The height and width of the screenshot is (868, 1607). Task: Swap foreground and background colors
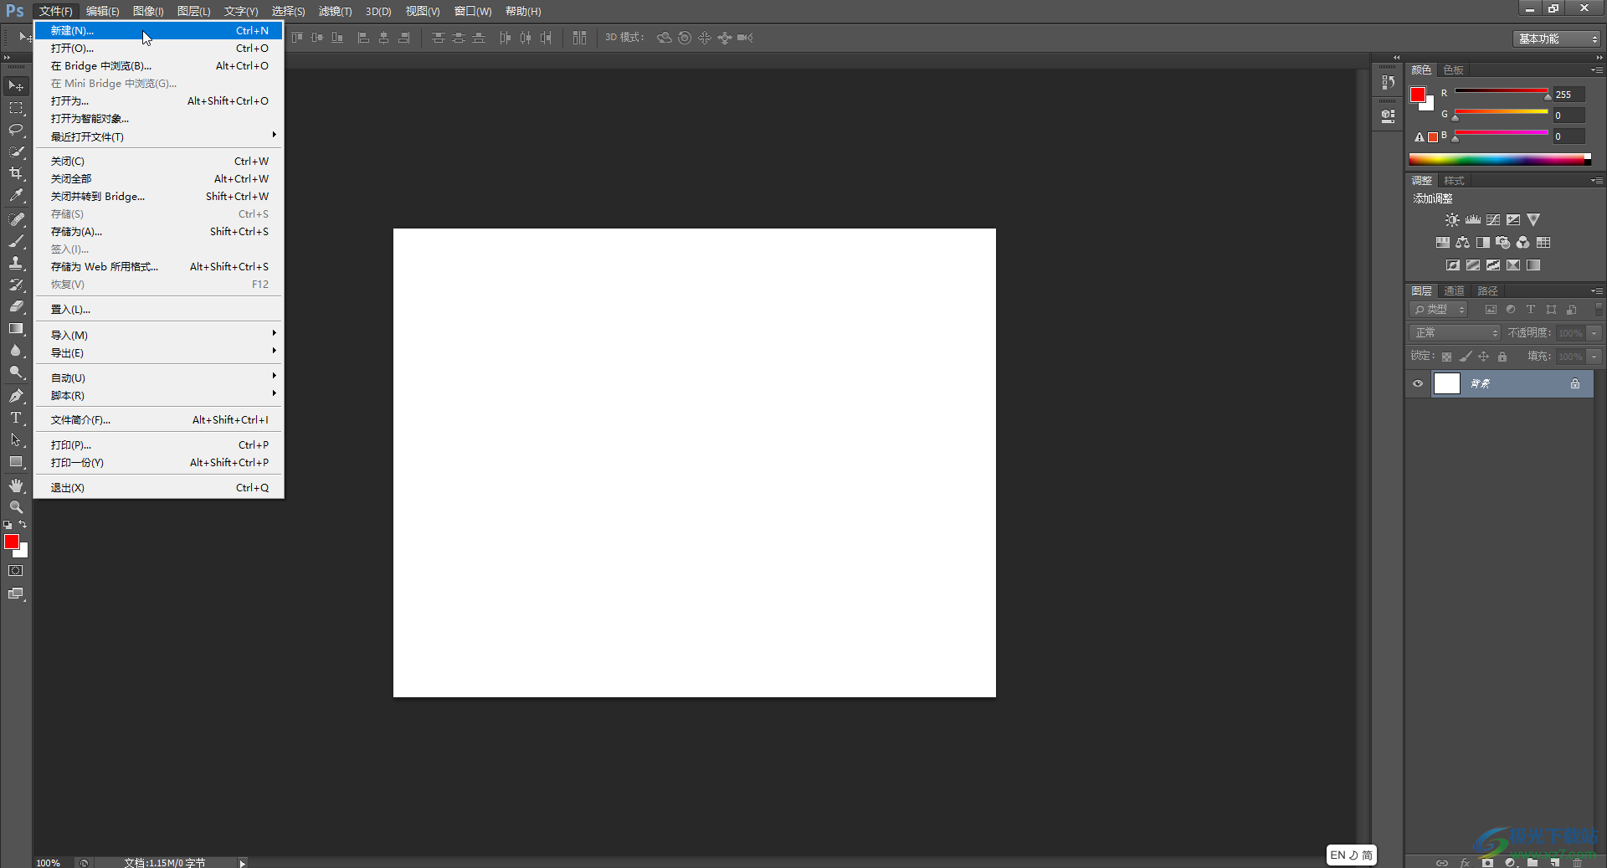point(23,524)
